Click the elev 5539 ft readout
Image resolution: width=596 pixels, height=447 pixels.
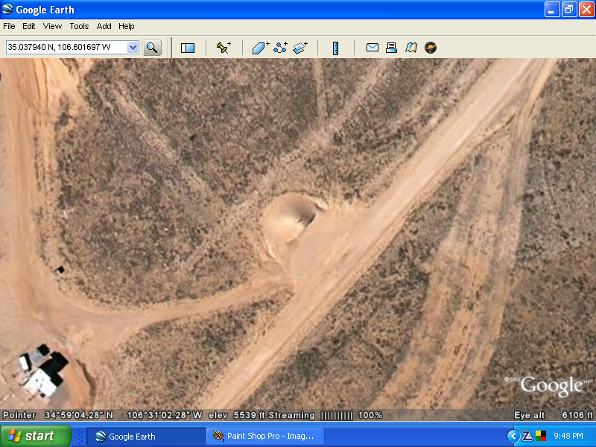point(236,415)
